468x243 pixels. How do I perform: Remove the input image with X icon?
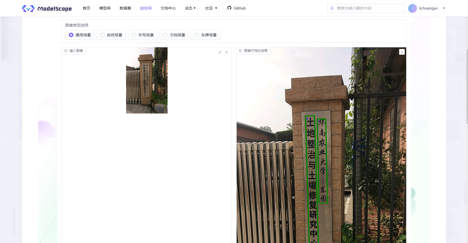tap(227, 52)
